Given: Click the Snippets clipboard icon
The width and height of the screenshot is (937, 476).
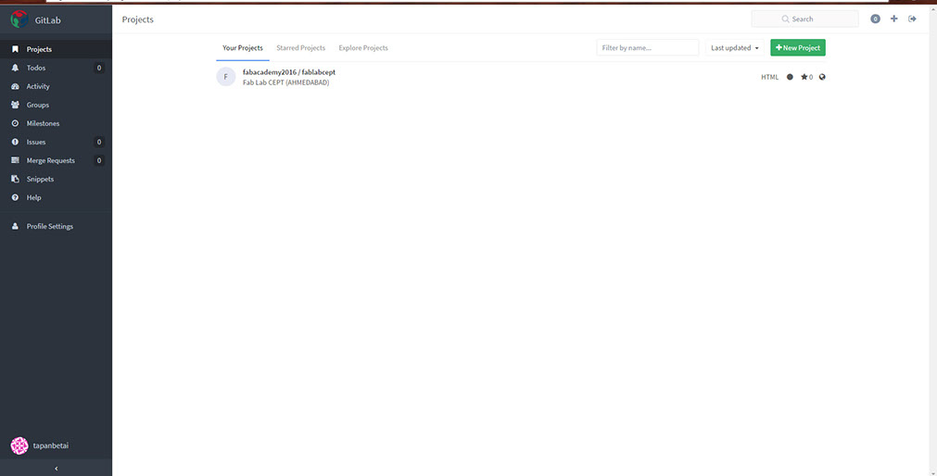Looking at the screenshot, I should tap(15, 179).
